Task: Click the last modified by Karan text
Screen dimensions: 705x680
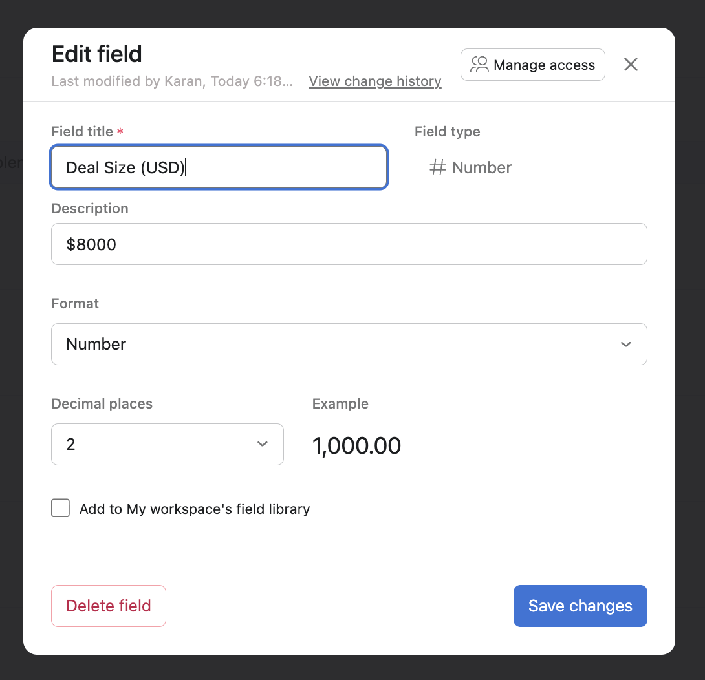Action: pos(171,81)
